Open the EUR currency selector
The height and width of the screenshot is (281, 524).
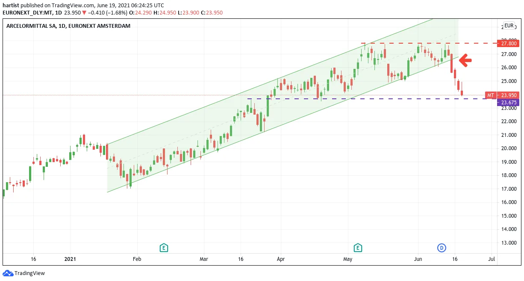[509, 26]
